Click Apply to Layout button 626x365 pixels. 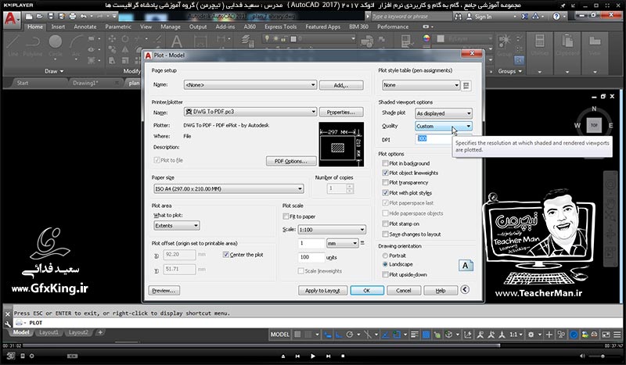click(322, 291)
